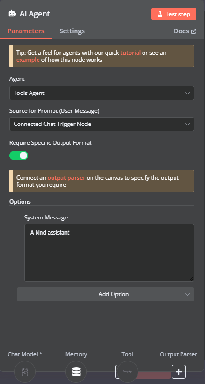Select the Ollama chat model node icon
Image resolution: width=205 pixels, height=384 pixels.
[25, 372]
